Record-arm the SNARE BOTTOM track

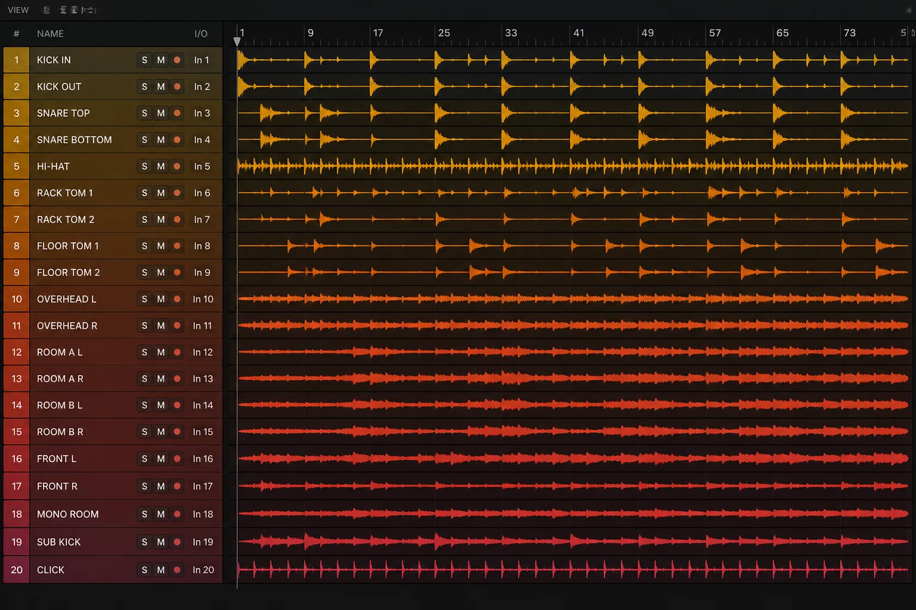point(177,140)
